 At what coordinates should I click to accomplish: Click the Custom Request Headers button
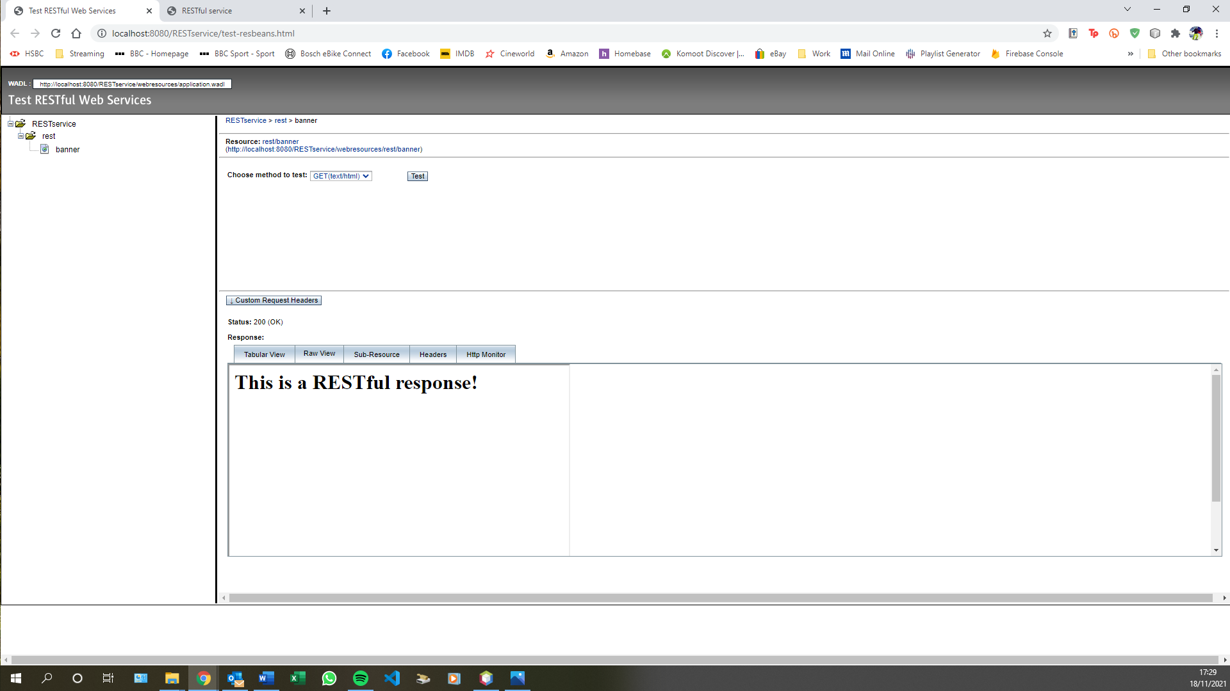click(x=274, y=299)
